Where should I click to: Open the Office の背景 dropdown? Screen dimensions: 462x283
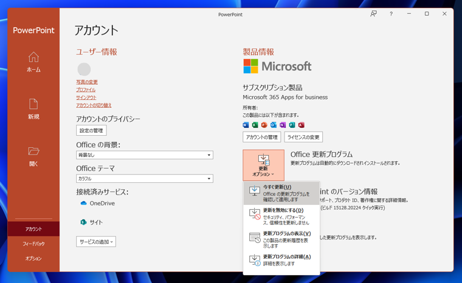tap(145, 155)
